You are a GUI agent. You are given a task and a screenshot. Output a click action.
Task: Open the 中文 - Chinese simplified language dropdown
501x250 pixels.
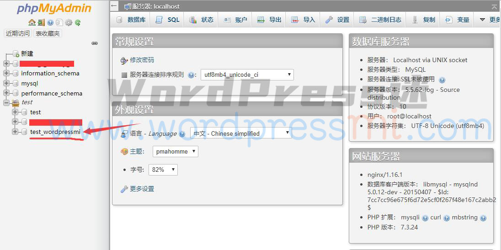[x=241, y=133]
